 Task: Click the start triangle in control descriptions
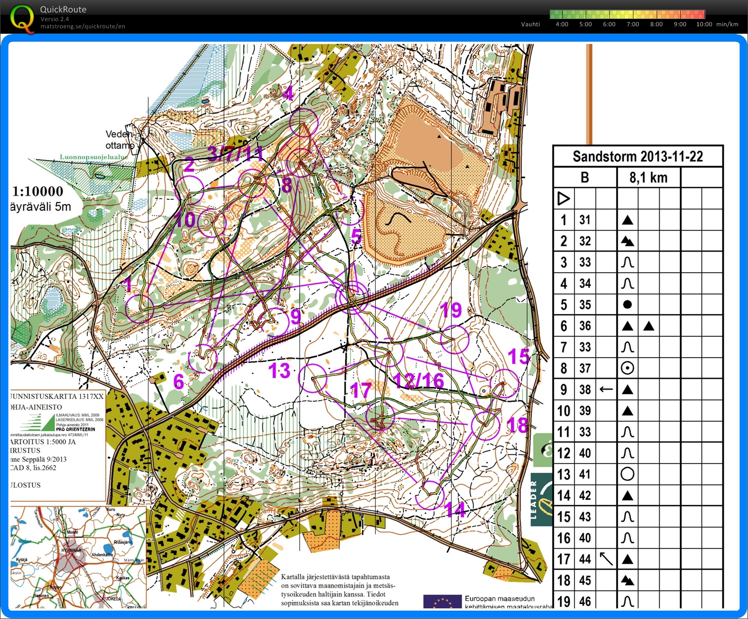[x=563, y=198]
